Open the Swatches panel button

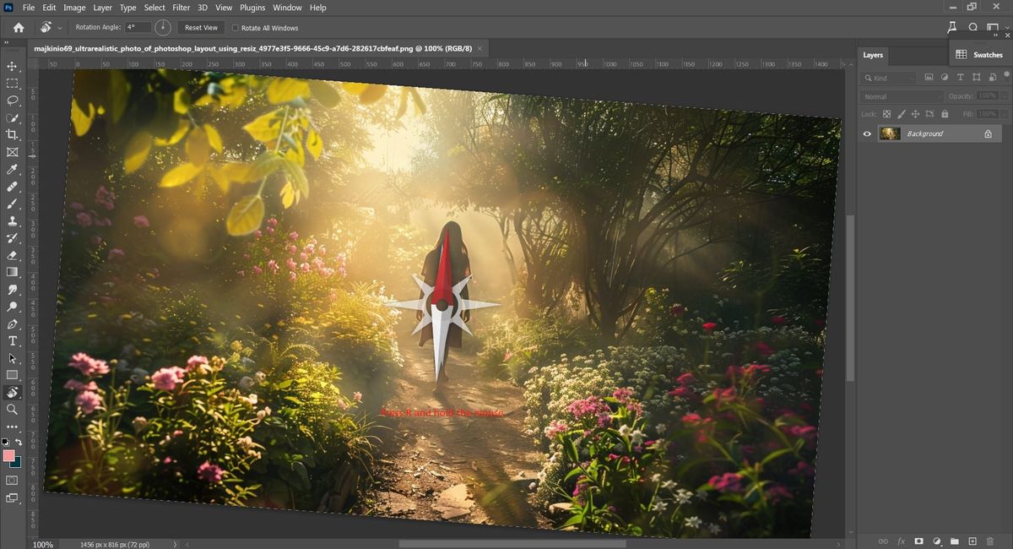(979, 55)
